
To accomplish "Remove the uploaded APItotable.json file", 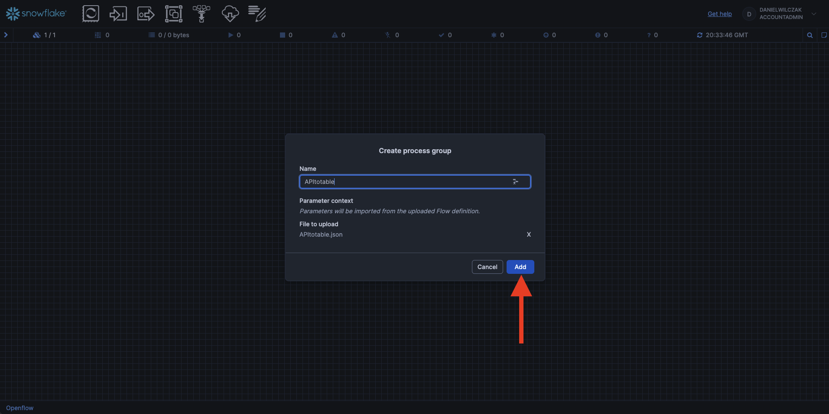I will coord(528,234).
